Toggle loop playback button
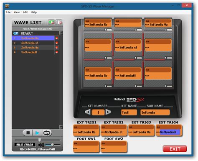Screen dimensions: 198x161 pos(47,133)
